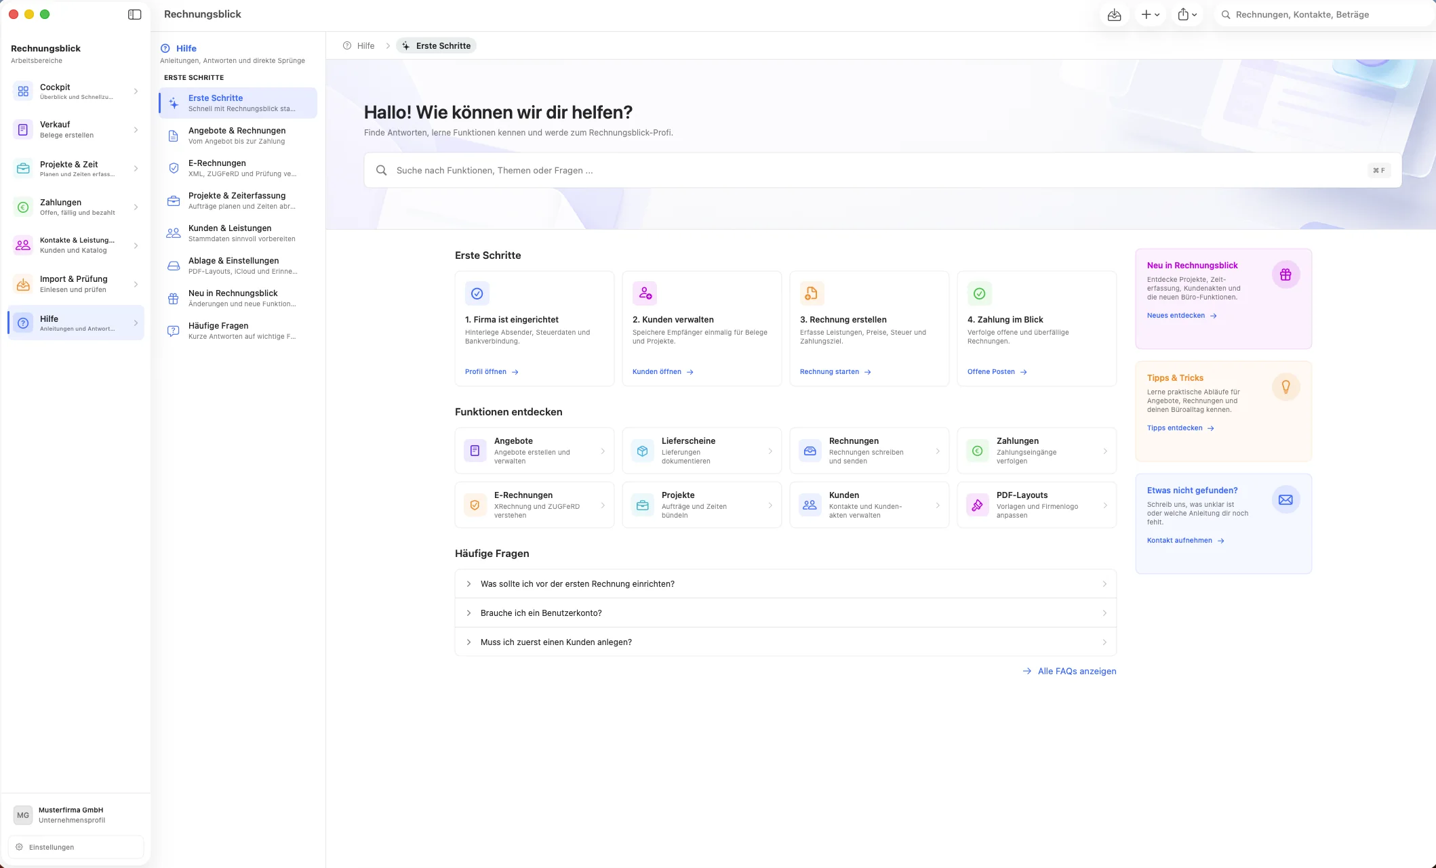Focus the help search field
This screenshot has height=868, width=1436.
(x=883, y=170)
